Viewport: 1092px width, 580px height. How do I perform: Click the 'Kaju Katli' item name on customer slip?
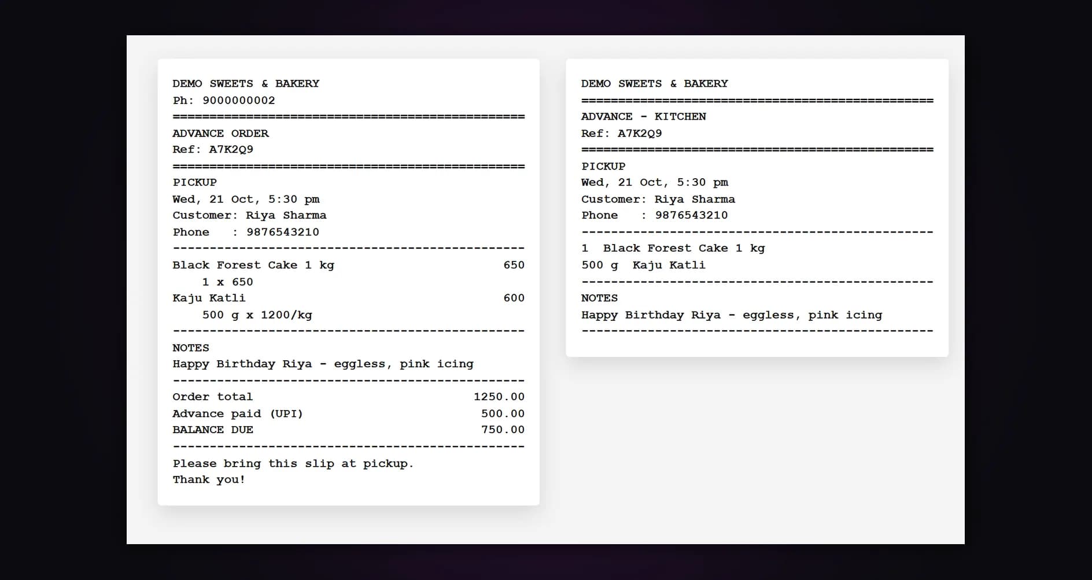point(209,298)
